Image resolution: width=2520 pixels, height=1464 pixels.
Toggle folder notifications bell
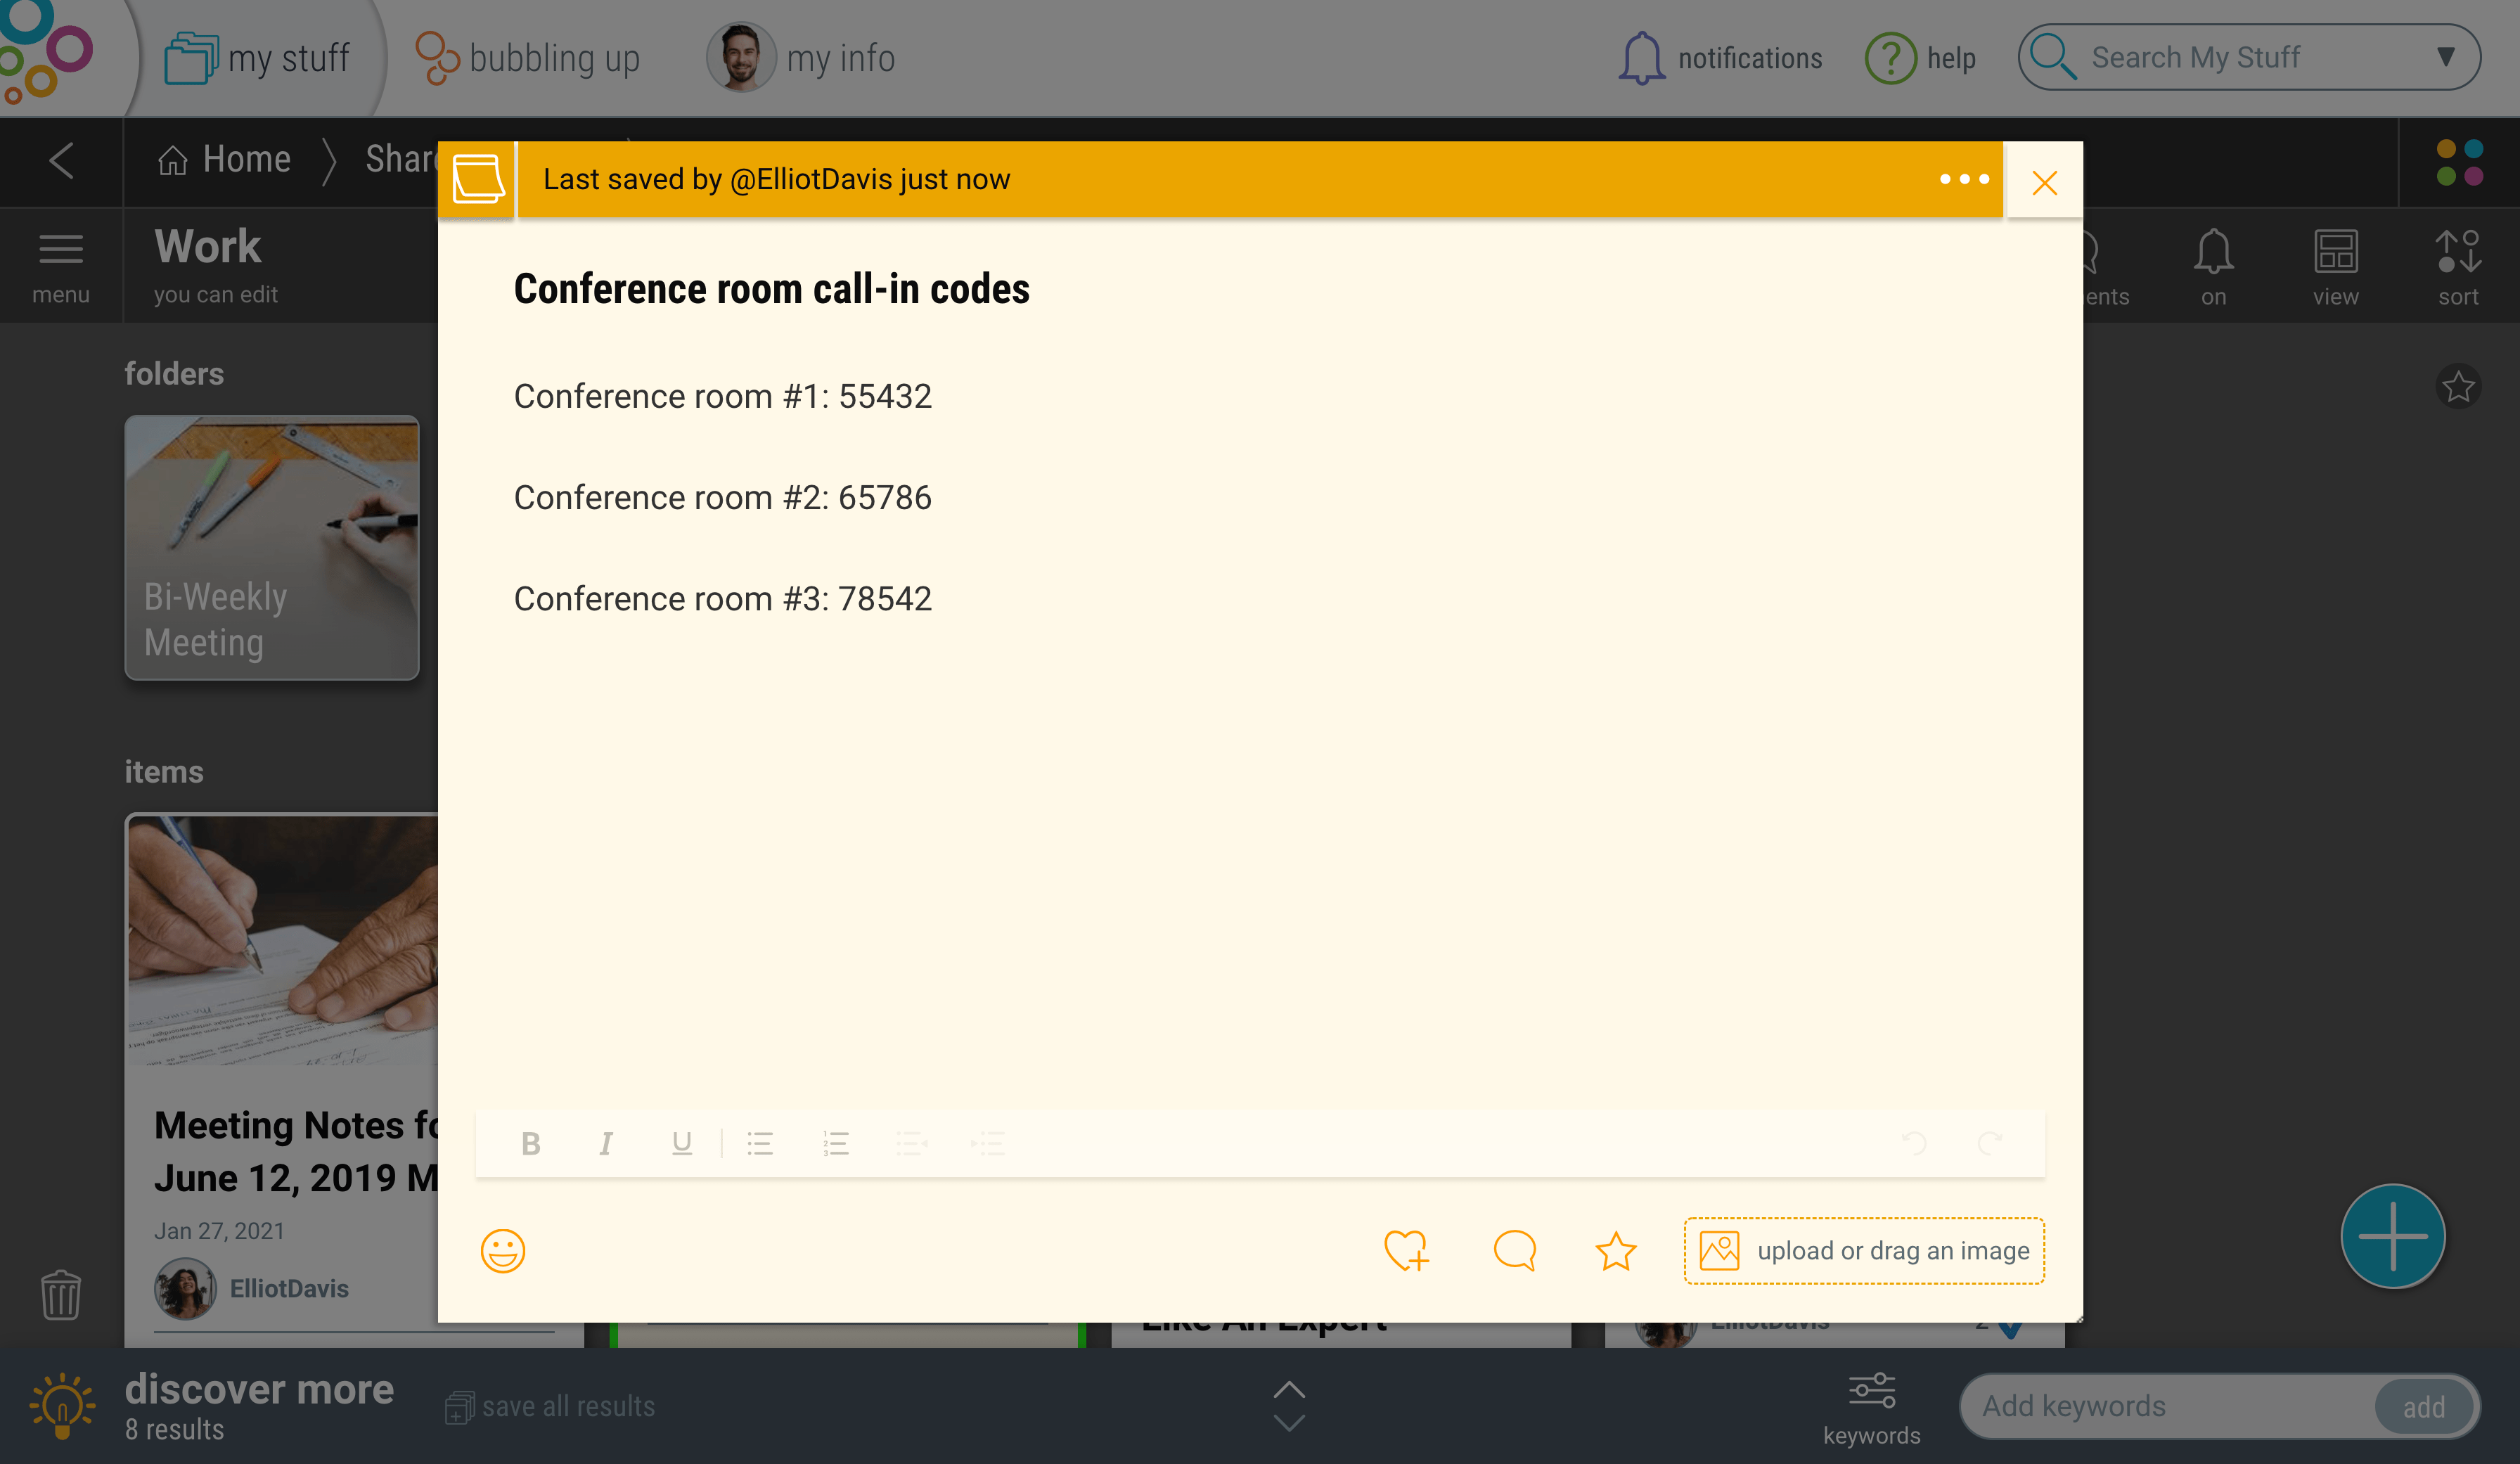[2213, 268]
